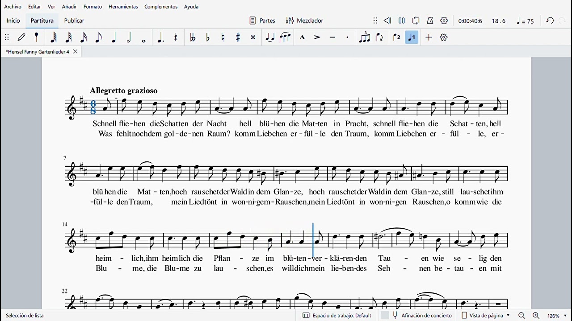
Task: Switch to the Partitura tab
Action: click(42, 21)
